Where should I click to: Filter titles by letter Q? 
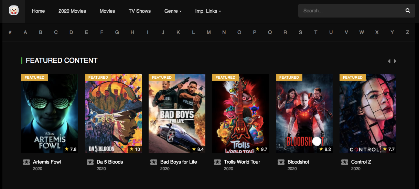(270, 32)
